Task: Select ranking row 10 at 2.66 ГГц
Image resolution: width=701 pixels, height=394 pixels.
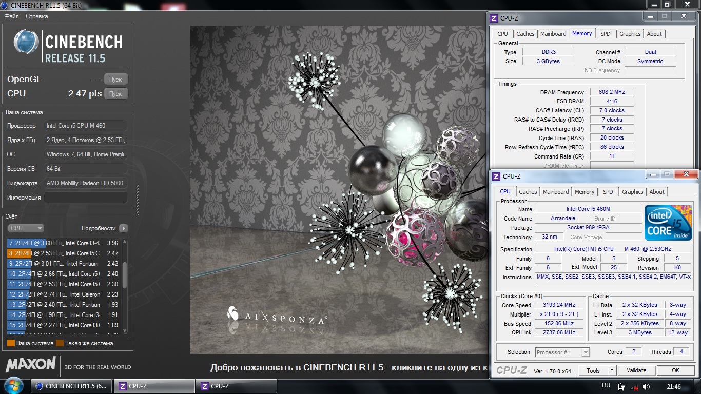Action: (64, 274)
